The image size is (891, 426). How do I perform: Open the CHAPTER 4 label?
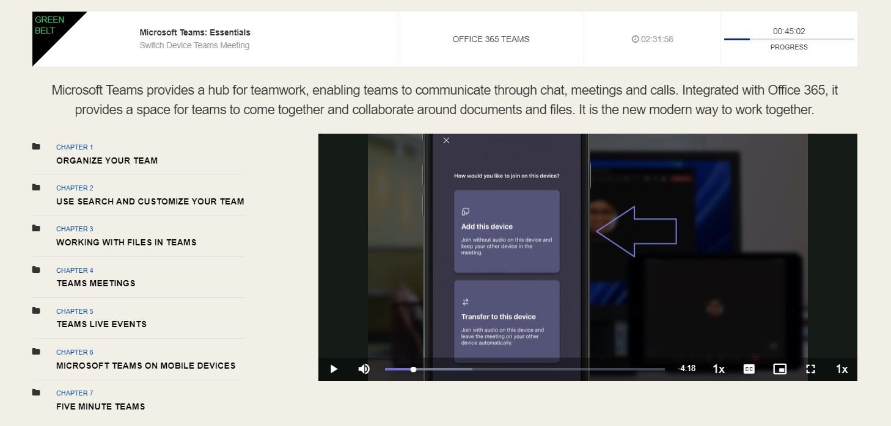75,270
